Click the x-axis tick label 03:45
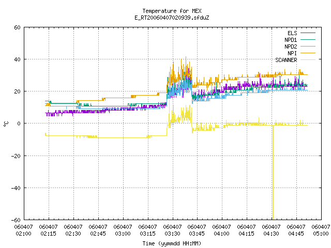 (x=197, y=234)
